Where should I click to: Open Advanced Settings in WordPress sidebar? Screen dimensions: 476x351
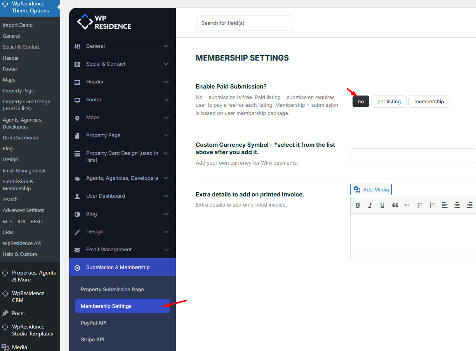click(23, 210)
